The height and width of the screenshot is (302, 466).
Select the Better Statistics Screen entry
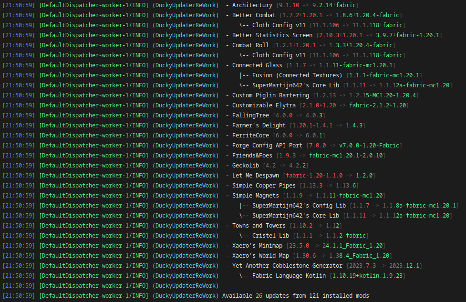click(x=272, y=35)
